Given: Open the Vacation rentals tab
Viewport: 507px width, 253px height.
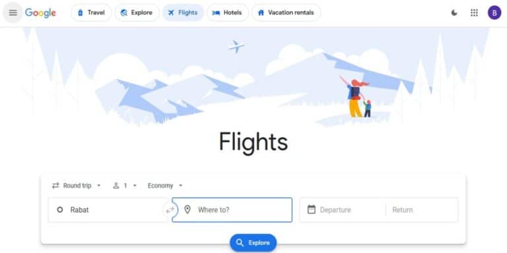Looking at the screenshot, I should click(286, 13).
